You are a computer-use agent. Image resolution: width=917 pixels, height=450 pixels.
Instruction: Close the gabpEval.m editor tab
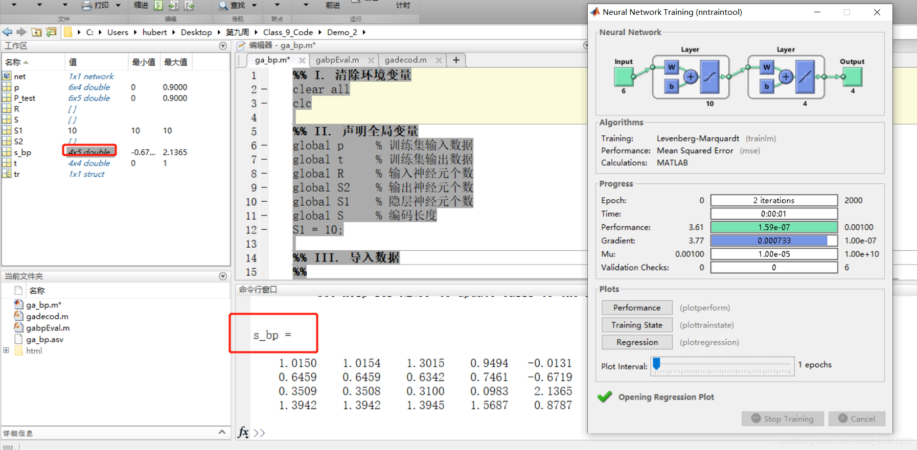pyautogui.click(x=371, y=60)
